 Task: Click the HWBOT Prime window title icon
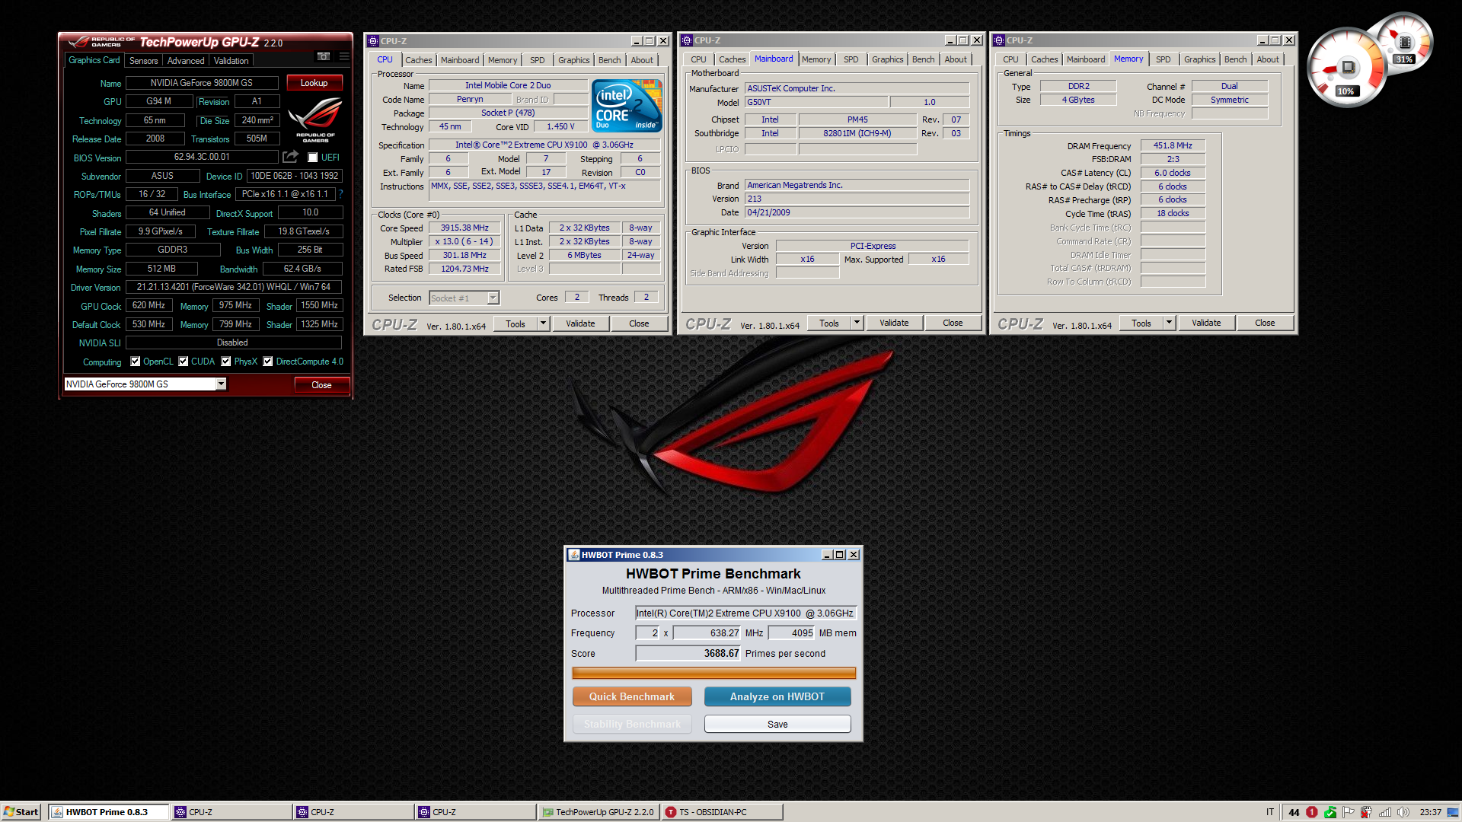point(574,555)
